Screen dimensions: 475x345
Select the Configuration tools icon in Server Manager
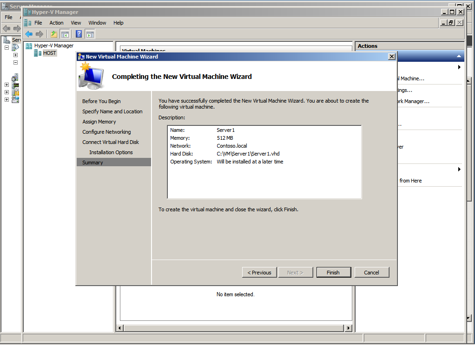[x=15, y=92]
